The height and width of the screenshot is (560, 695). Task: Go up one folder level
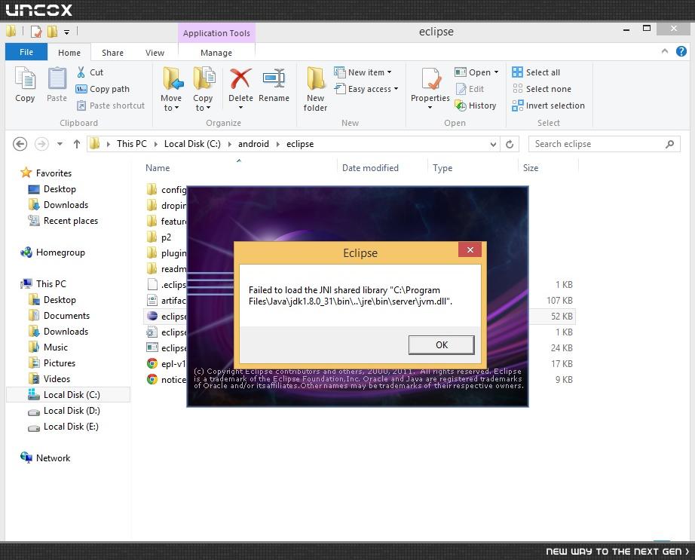click(77, 144)
